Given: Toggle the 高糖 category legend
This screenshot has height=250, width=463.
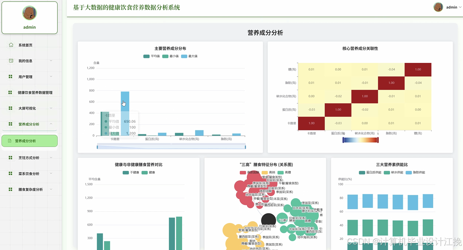Looking at the screenshot, I should [x=284, y=172].
